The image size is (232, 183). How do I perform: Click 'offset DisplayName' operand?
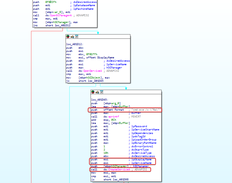pyautogui.click(x=100, y=57)
